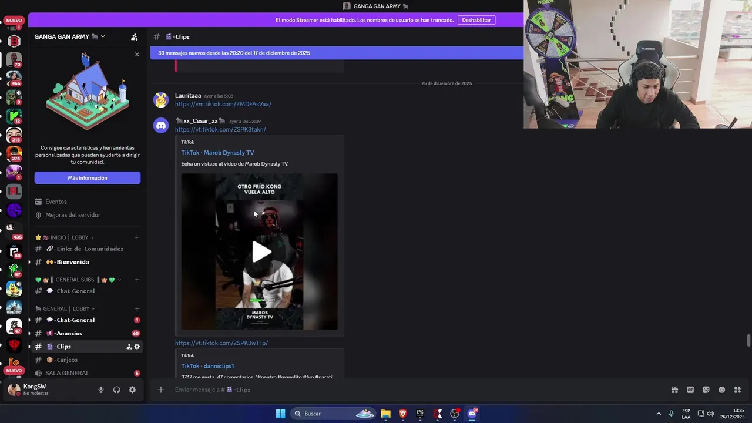Mute the microphone in user panel

click(x=101, y=390)
